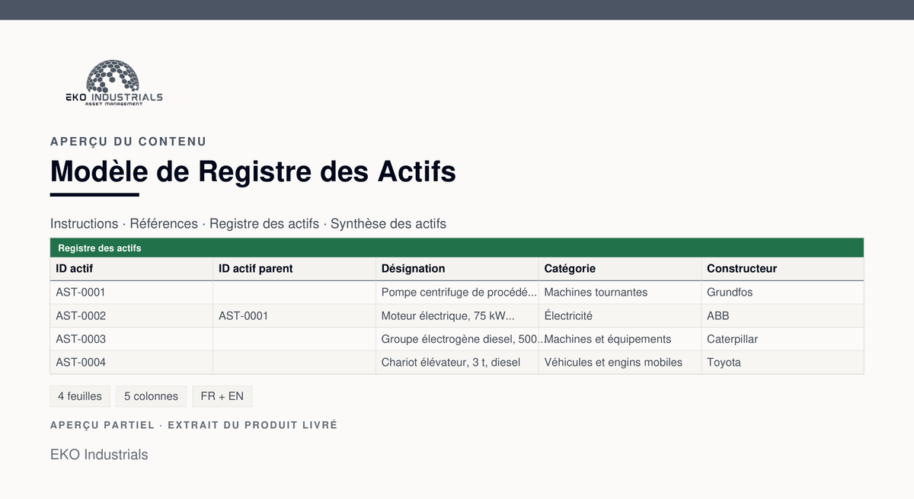Click 'Groupe électrogène diesel, 500...' cell
Screen dimensions: 914x499
(458, 339)
